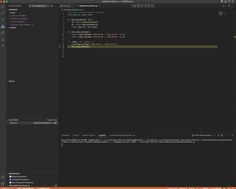The height and width of the screenshot is (189, 236).
Task: Collapse the CALL STACK section
Action: [13, 120]
